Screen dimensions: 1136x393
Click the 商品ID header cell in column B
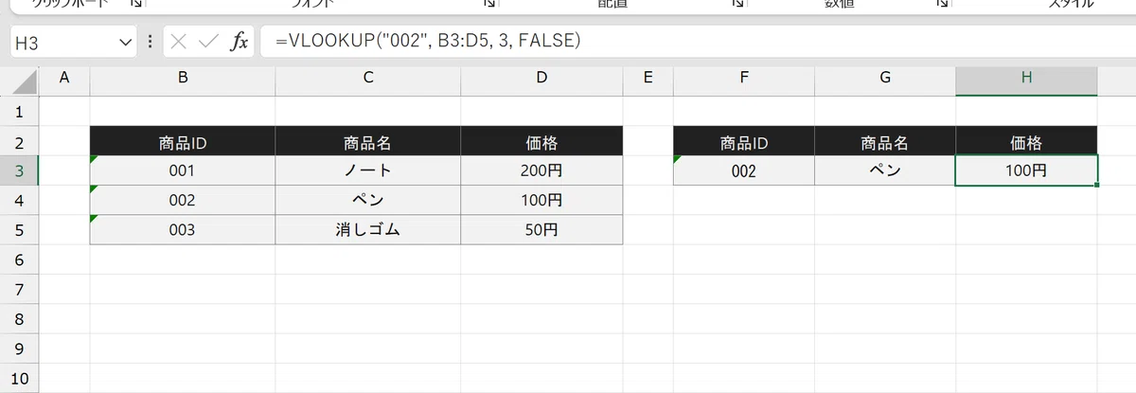click(x=183, y=142)
